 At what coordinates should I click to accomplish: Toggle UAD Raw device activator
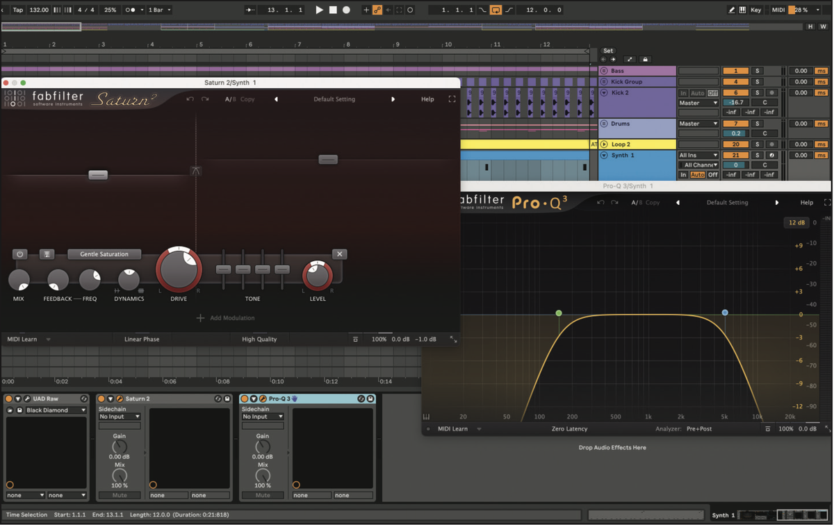[8, 399]
